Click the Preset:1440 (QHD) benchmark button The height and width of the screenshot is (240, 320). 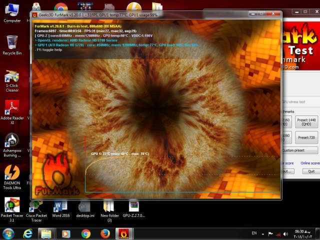click(x=306, y=122)
